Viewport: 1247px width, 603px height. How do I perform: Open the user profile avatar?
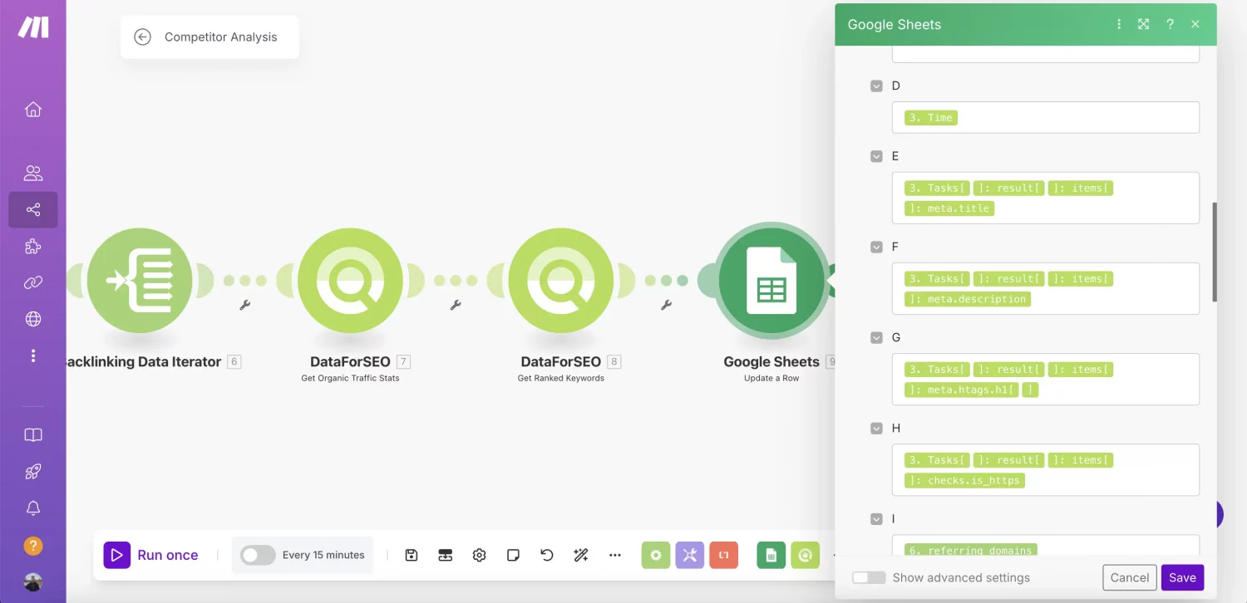pyautogui.click(x=33, y=581)
